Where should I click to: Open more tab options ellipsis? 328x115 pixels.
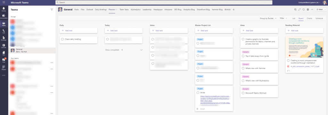[x=312, y=9]
